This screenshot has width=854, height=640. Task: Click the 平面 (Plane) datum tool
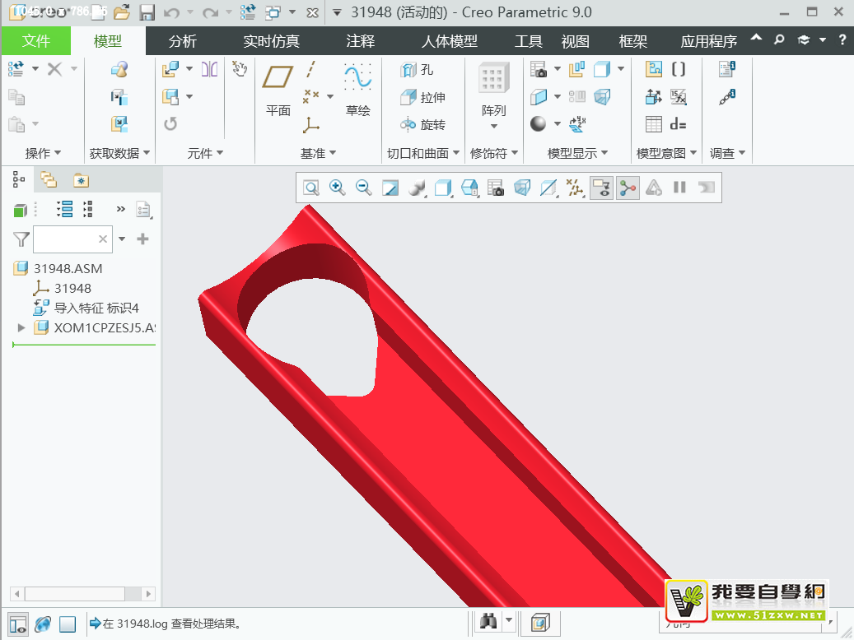[x=278, y=90]
